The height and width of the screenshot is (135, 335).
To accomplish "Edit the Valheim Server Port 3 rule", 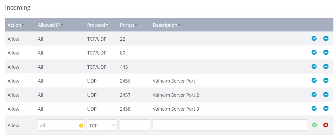I will [314, 109].
